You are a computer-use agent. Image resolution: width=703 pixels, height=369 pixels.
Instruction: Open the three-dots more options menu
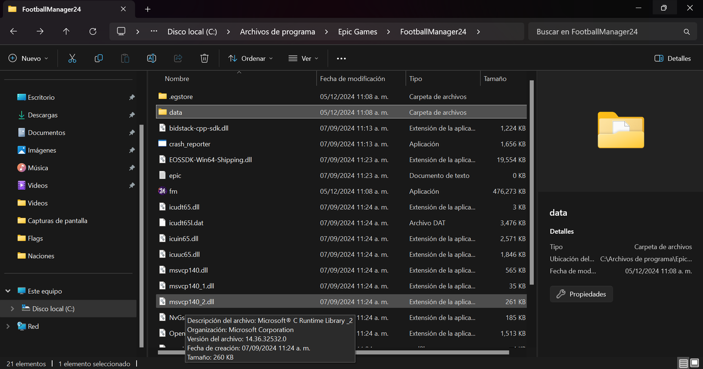click(342, 58)
